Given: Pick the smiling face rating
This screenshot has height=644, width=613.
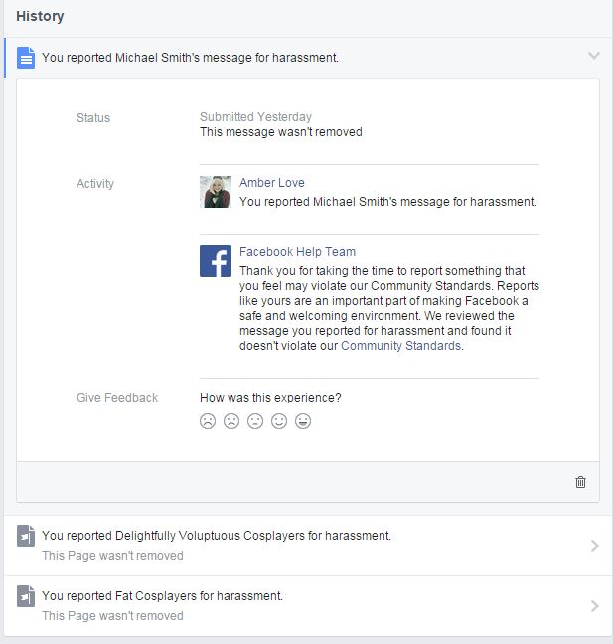Looking at the screenshot, I should [279, 421].
